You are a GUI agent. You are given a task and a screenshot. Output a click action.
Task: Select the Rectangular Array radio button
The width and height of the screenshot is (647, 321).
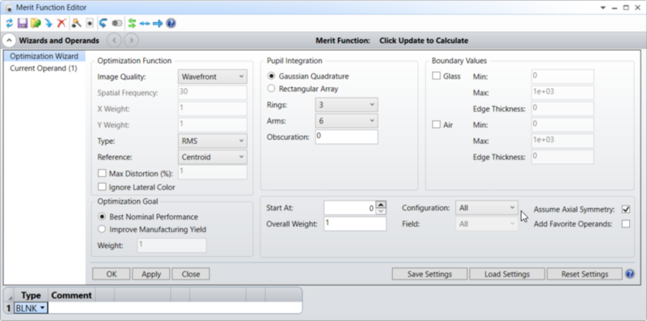click(x=271, y=89)
